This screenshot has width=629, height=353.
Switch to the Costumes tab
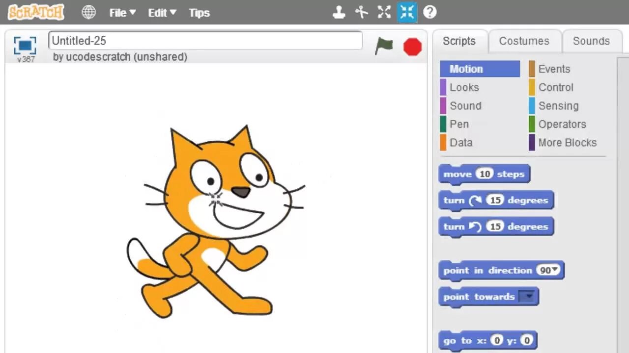click(524, 41)
